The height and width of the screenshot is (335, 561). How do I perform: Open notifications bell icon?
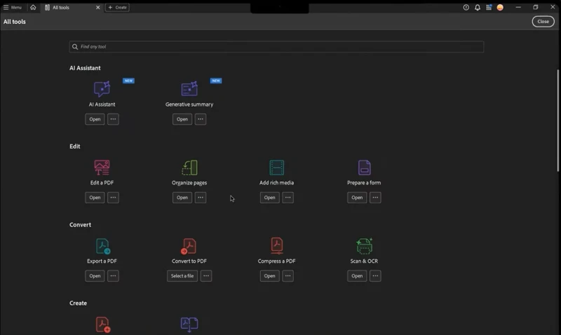point(478,7)
